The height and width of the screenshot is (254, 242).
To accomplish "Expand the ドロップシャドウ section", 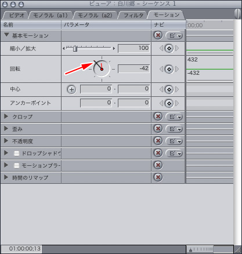I will point(6,153).
